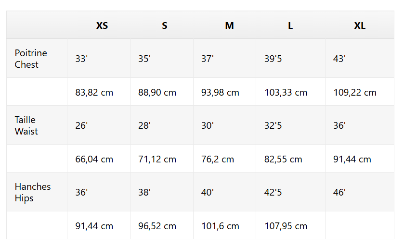Viewport: 404px width, 246px height.
Task: Select the 107,95 cm cell
Action: (x=286, y=226)
